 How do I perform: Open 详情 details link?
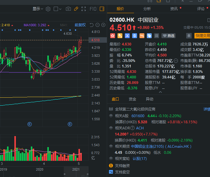click(207, 109)
